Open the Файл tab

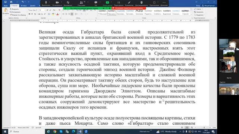point(6,6)
